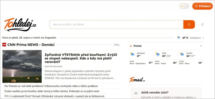Open the Tohledej.cz logo homepage

coord(20,24)
